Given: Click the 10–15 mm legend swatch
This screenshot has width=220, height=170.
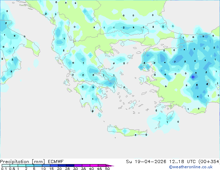Looking at the screenshot, I should 46,165.
